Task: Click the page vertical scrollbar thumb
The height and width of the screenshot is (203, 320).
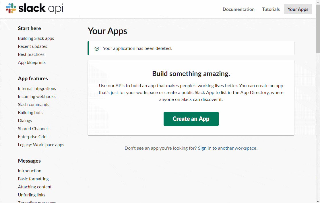Action: 318,29
